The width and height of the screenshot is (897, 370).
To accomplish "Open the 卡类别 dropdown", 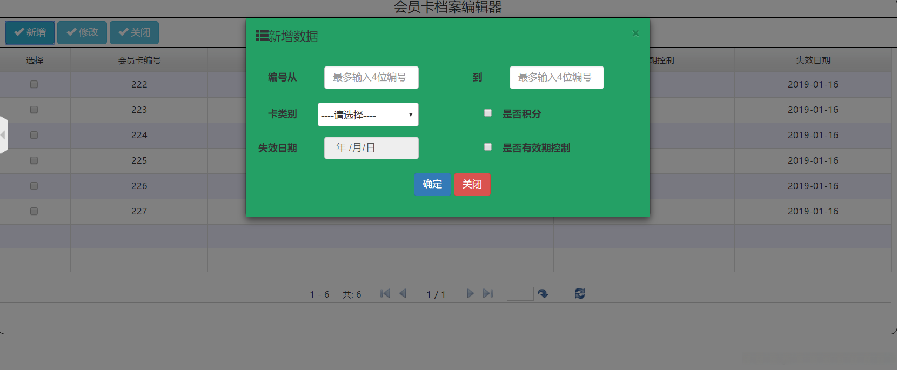I will 368,115.
